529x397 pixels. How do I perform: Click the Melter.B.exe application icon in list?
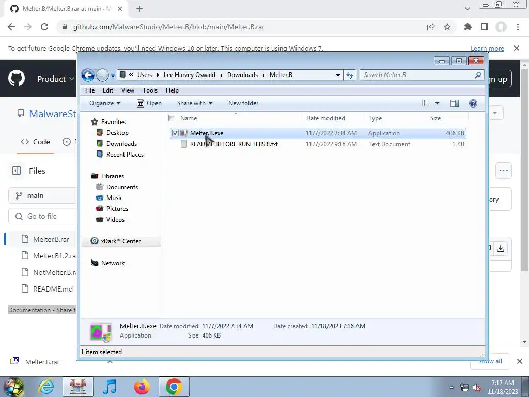[x=184, y=133]
